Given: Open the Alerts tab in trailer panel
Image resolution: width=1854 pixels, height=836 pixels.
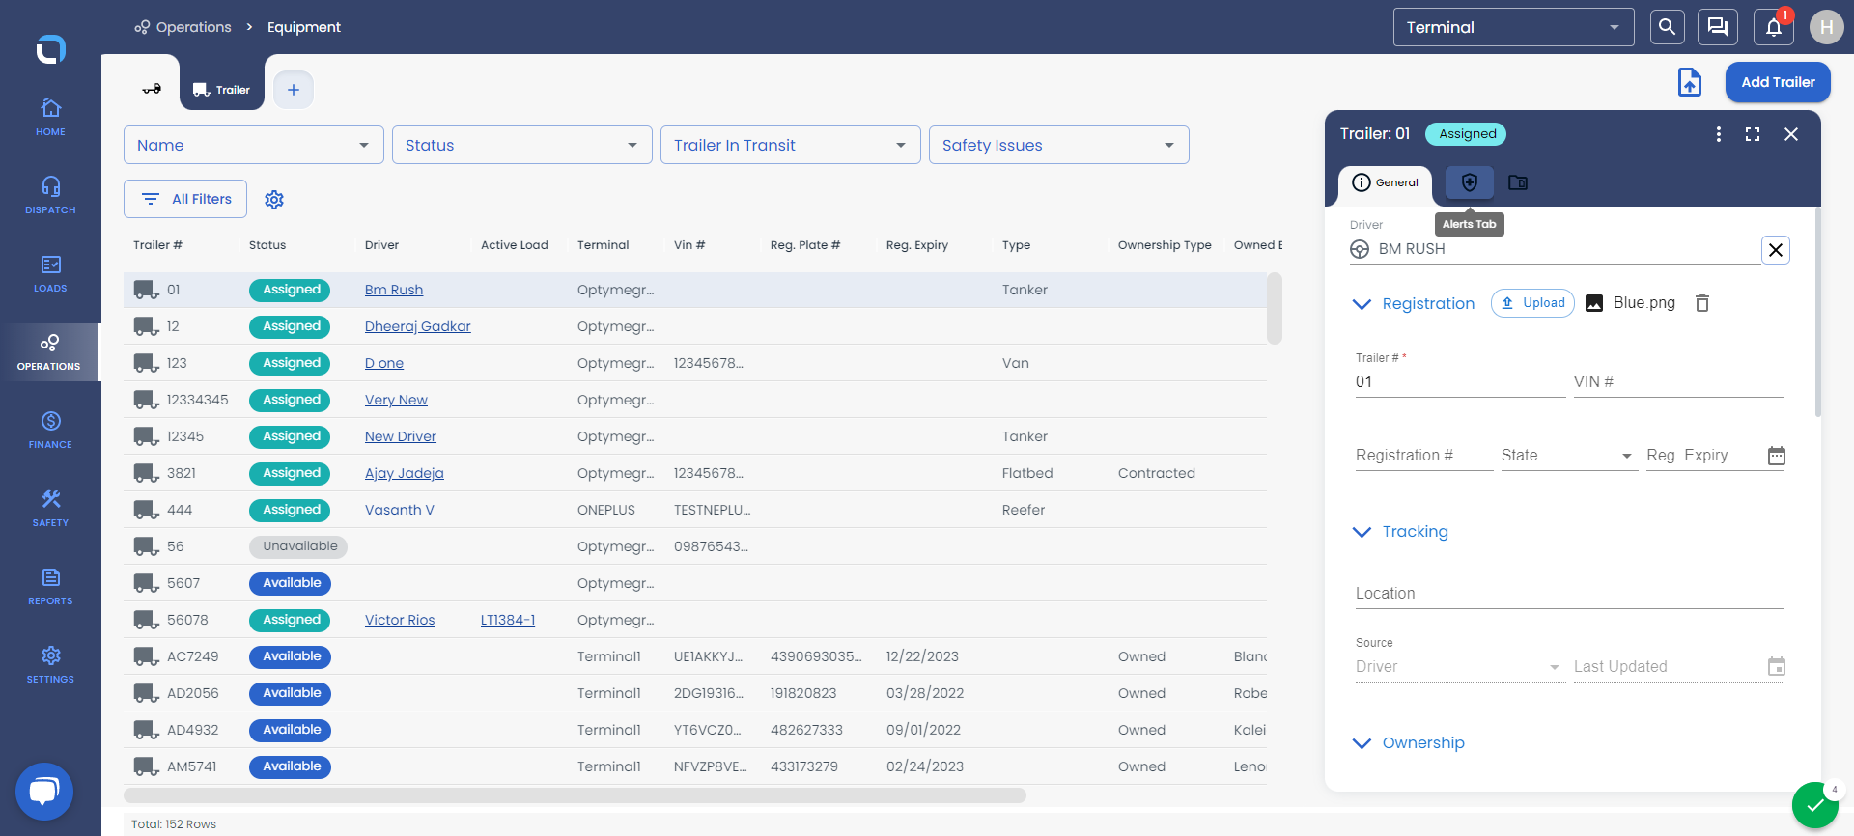Looking at the screenshot, I should (x=1470, y=182).
